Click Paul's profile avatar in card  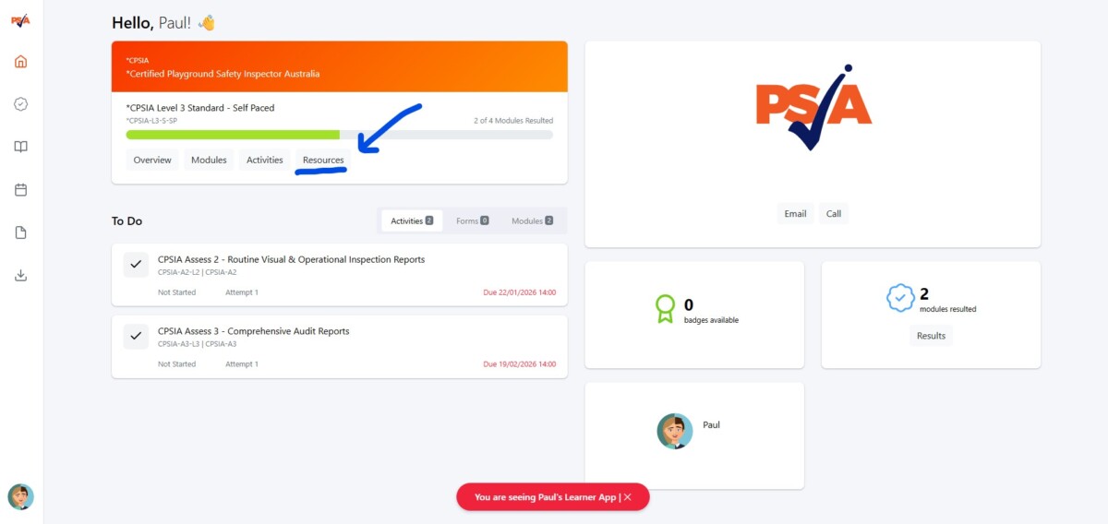click(675, 431)
